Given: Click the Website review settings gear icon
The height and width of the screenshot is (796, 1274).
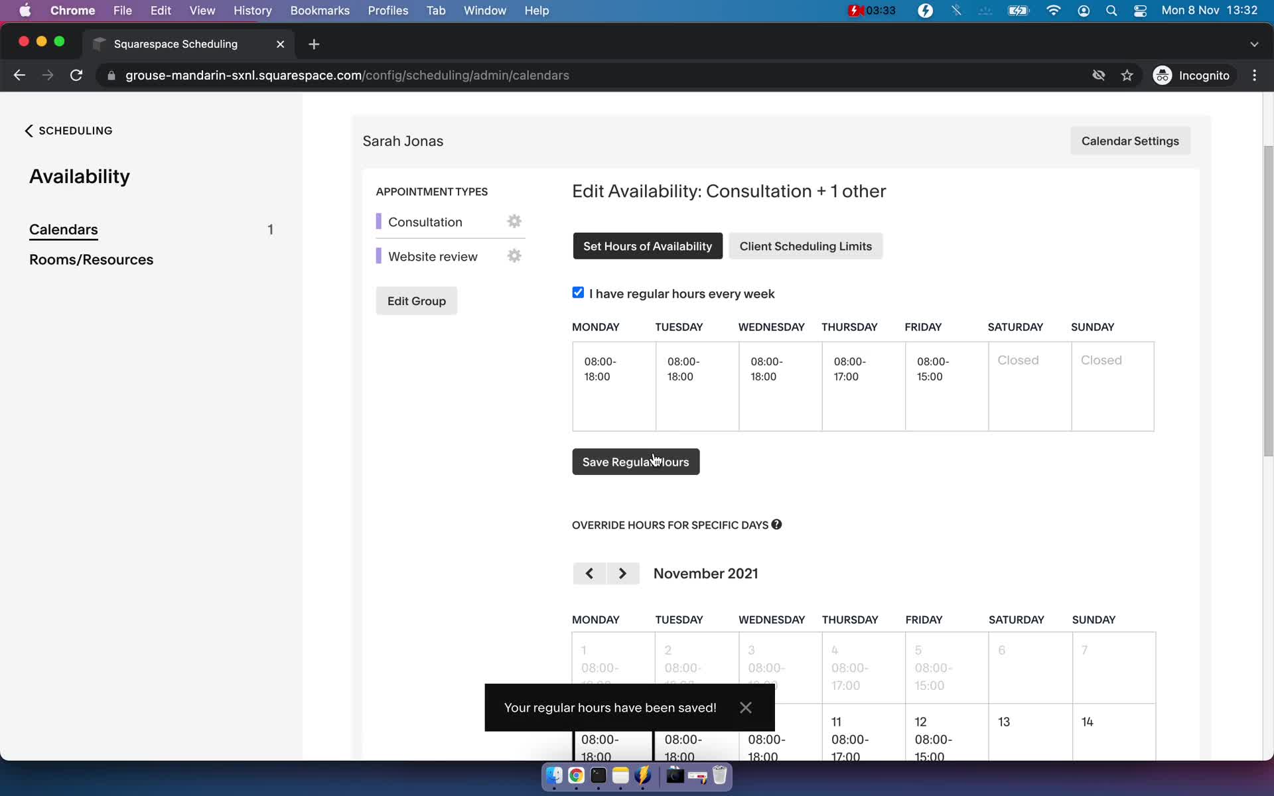Looking at the screenshot, I should (x=514, y=256).
